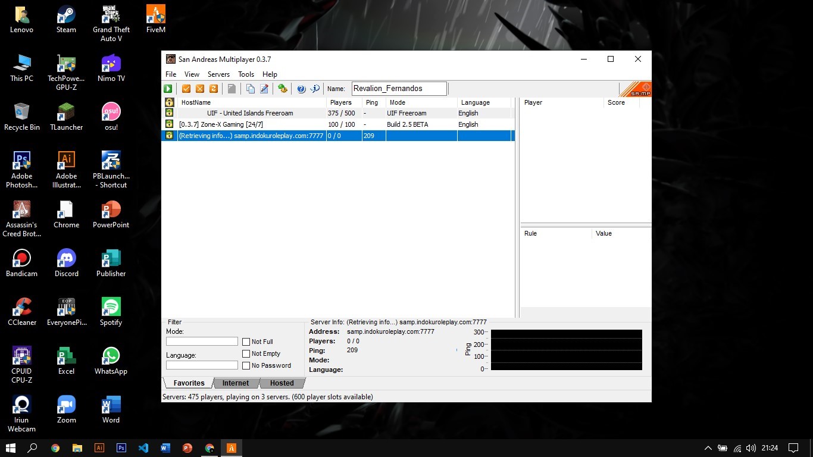Click the orange Refresh Server icon
This screenshot has height=457, width=813.
pos(213,89)
